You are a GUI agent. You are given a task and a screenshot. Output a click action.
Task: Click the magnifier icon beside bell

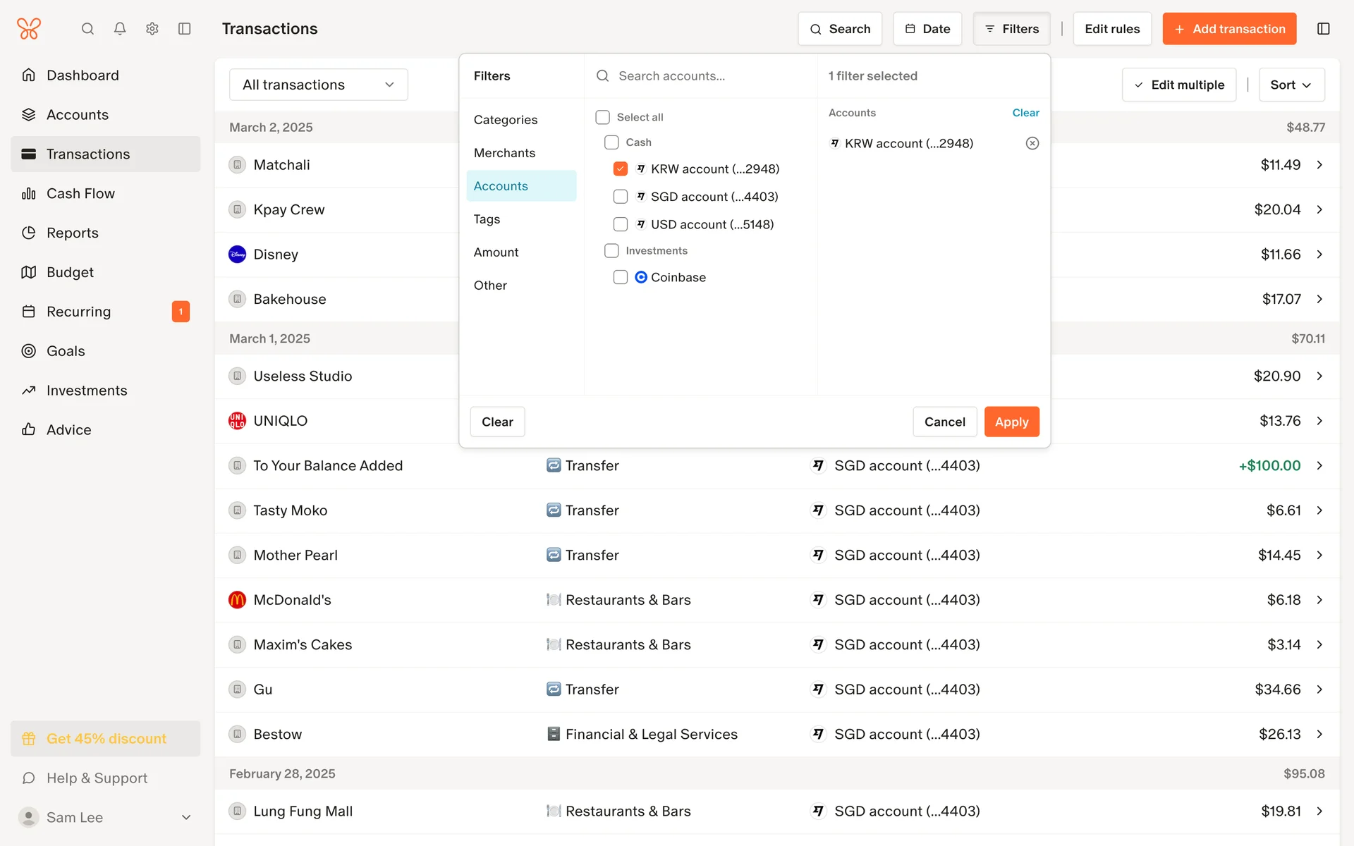coord(87,29)
